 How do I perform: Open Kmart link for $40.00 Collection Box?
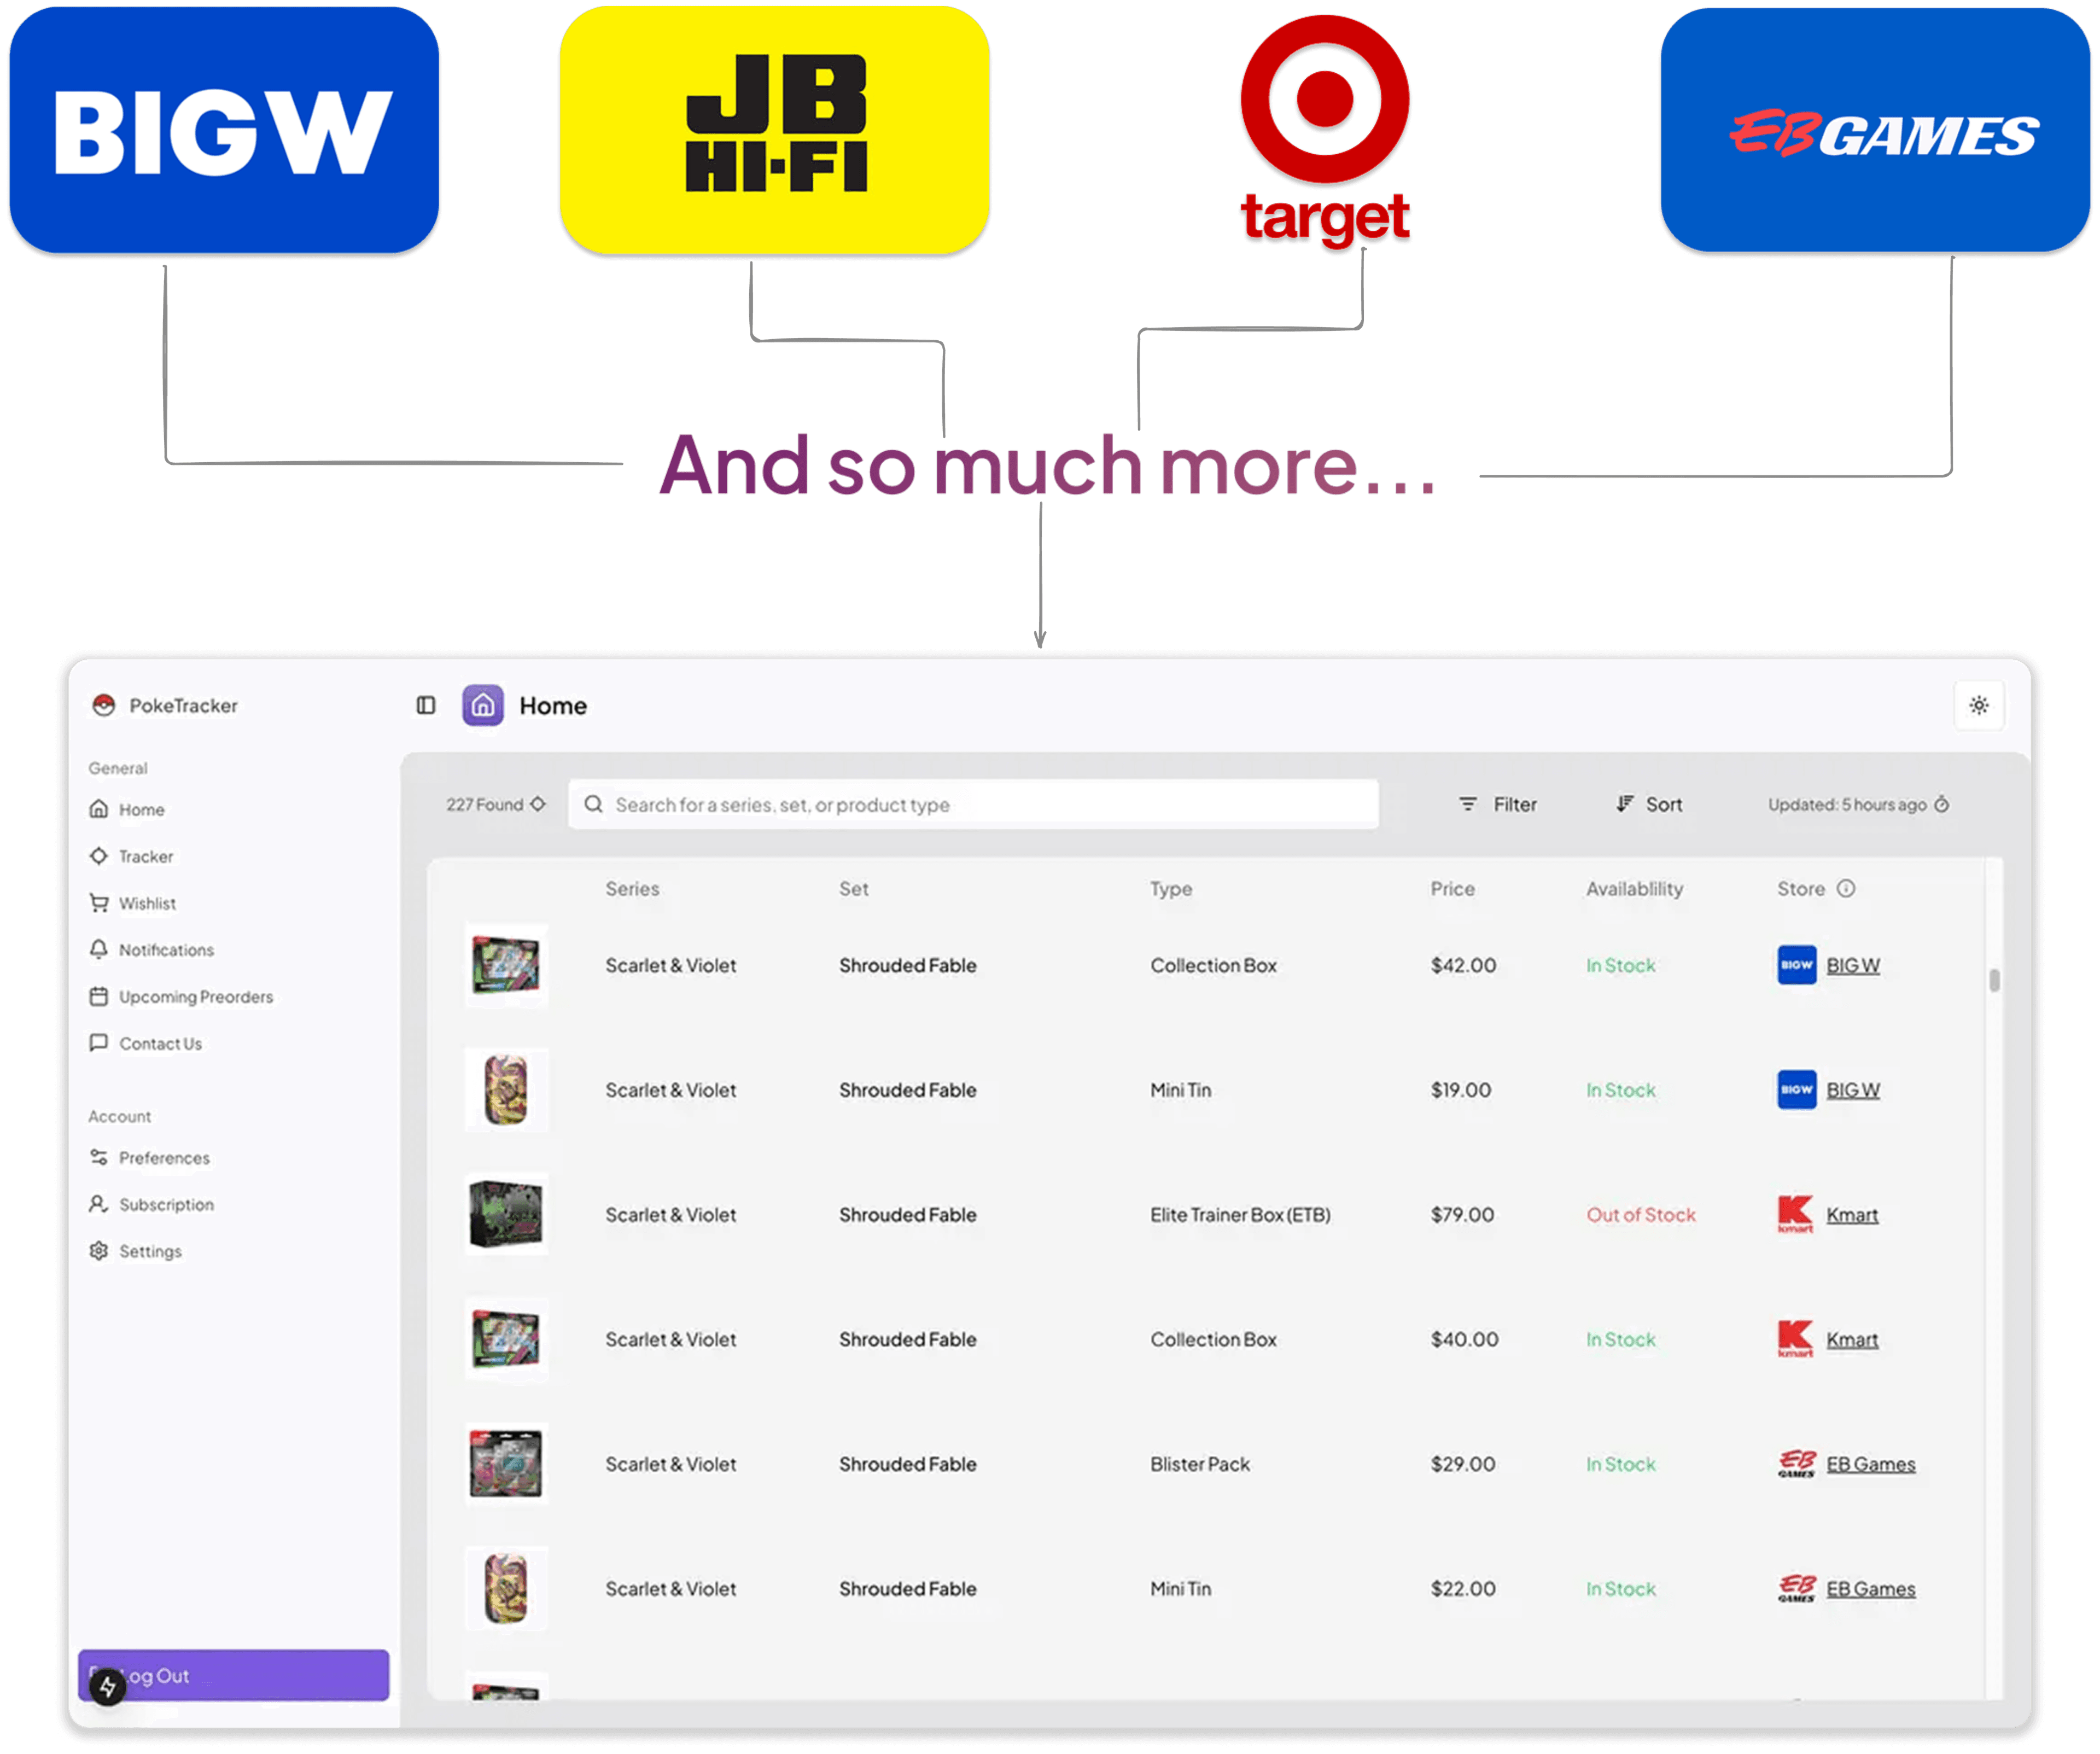tap(1852, 1341)
